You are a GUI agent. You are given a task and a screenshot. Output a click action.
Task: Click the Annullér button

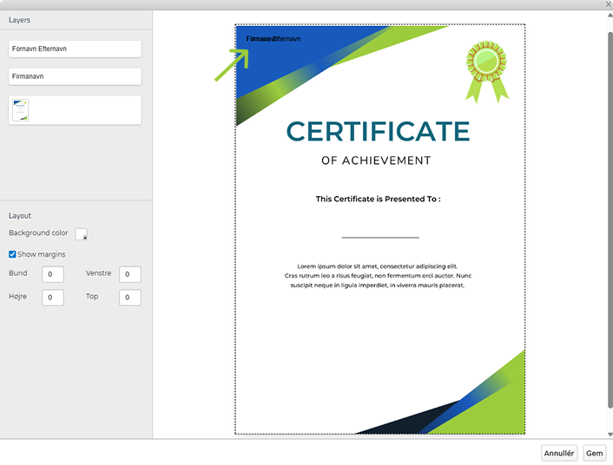click(x=559, y=453)
